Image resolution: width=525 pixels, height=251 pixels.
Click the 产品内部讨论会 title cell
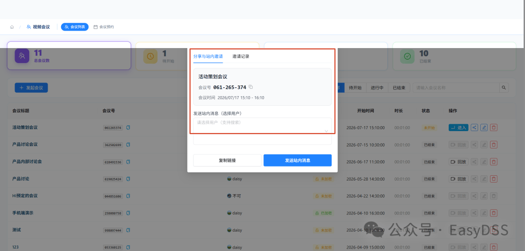27,162
